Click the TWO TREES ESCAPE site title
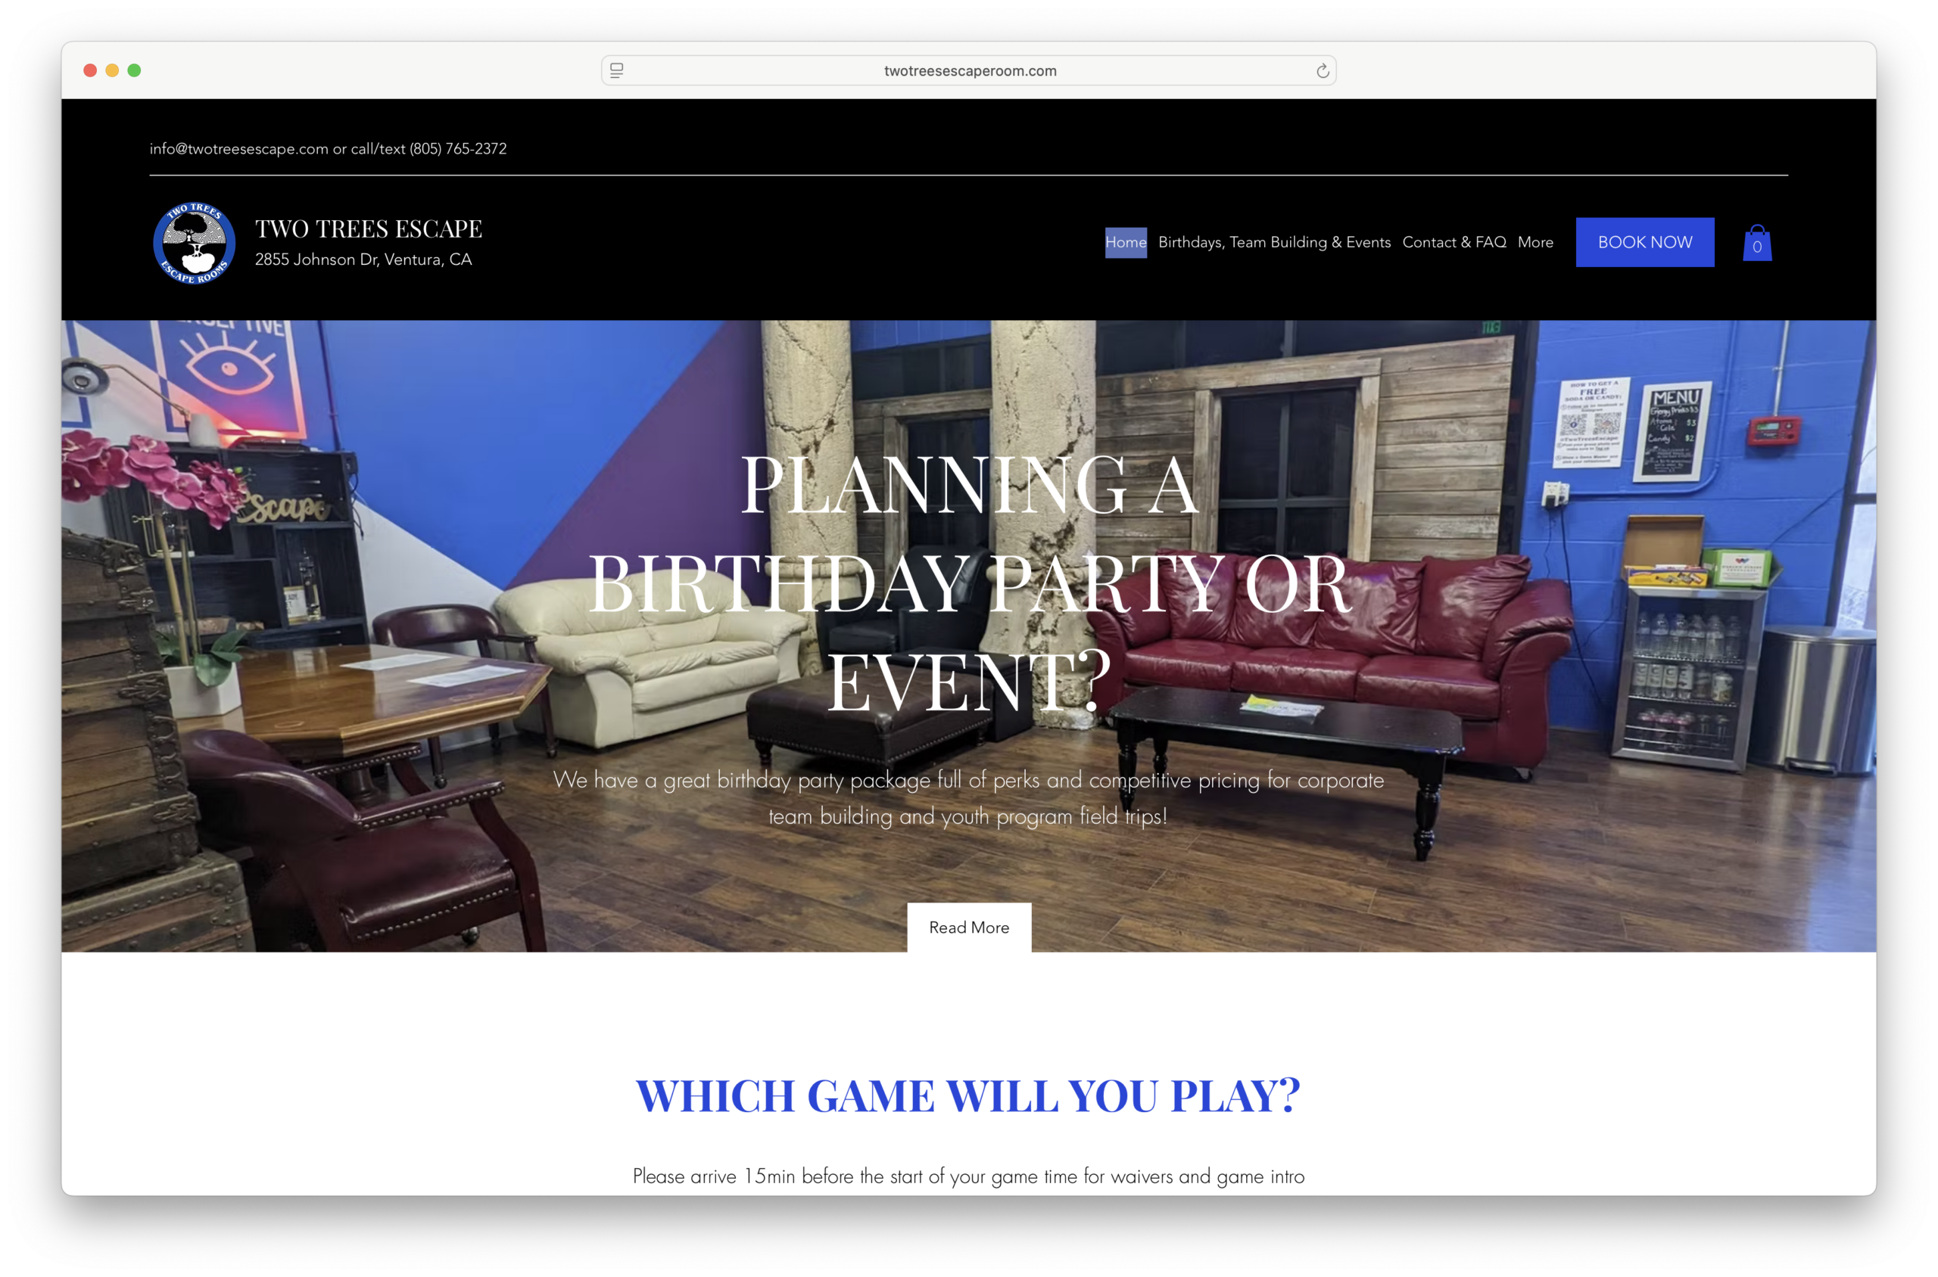Screen dimensions: 1938x1277 (x=369, y=229)
